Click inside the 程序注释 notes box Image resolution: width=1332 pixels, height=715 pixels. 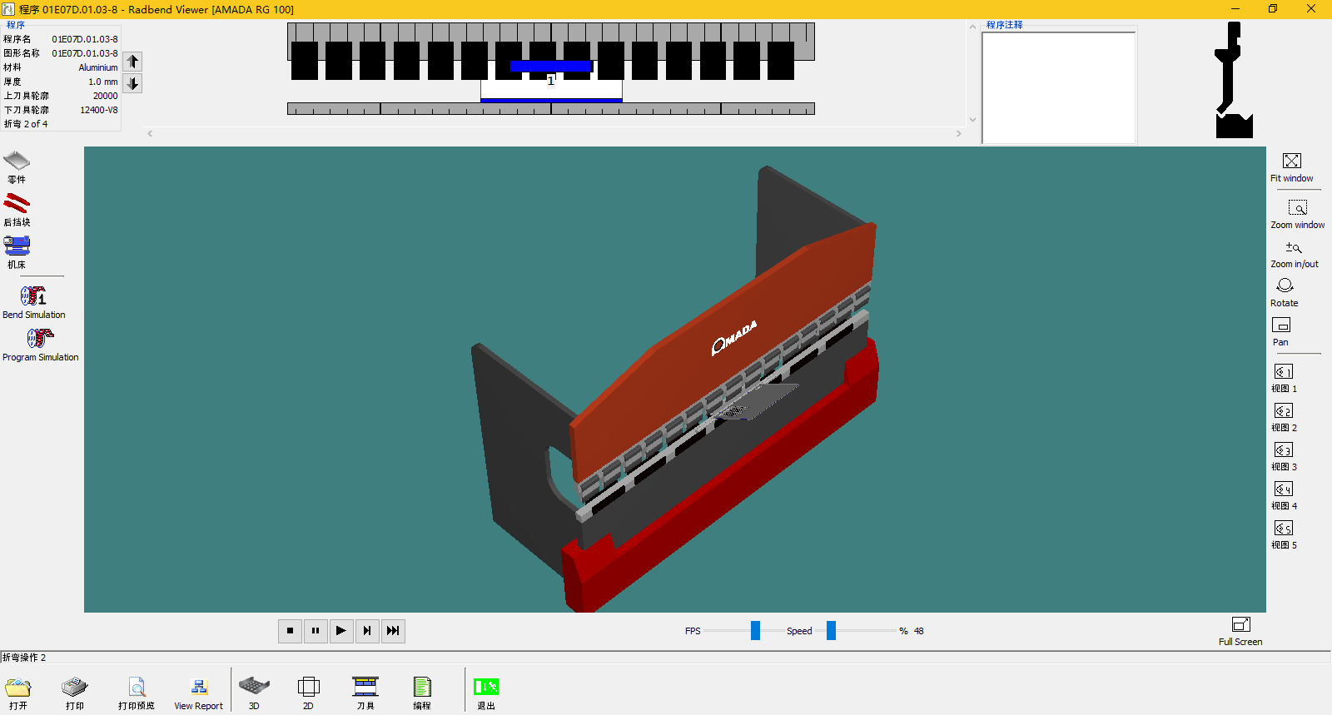(x=1059, y=87)
